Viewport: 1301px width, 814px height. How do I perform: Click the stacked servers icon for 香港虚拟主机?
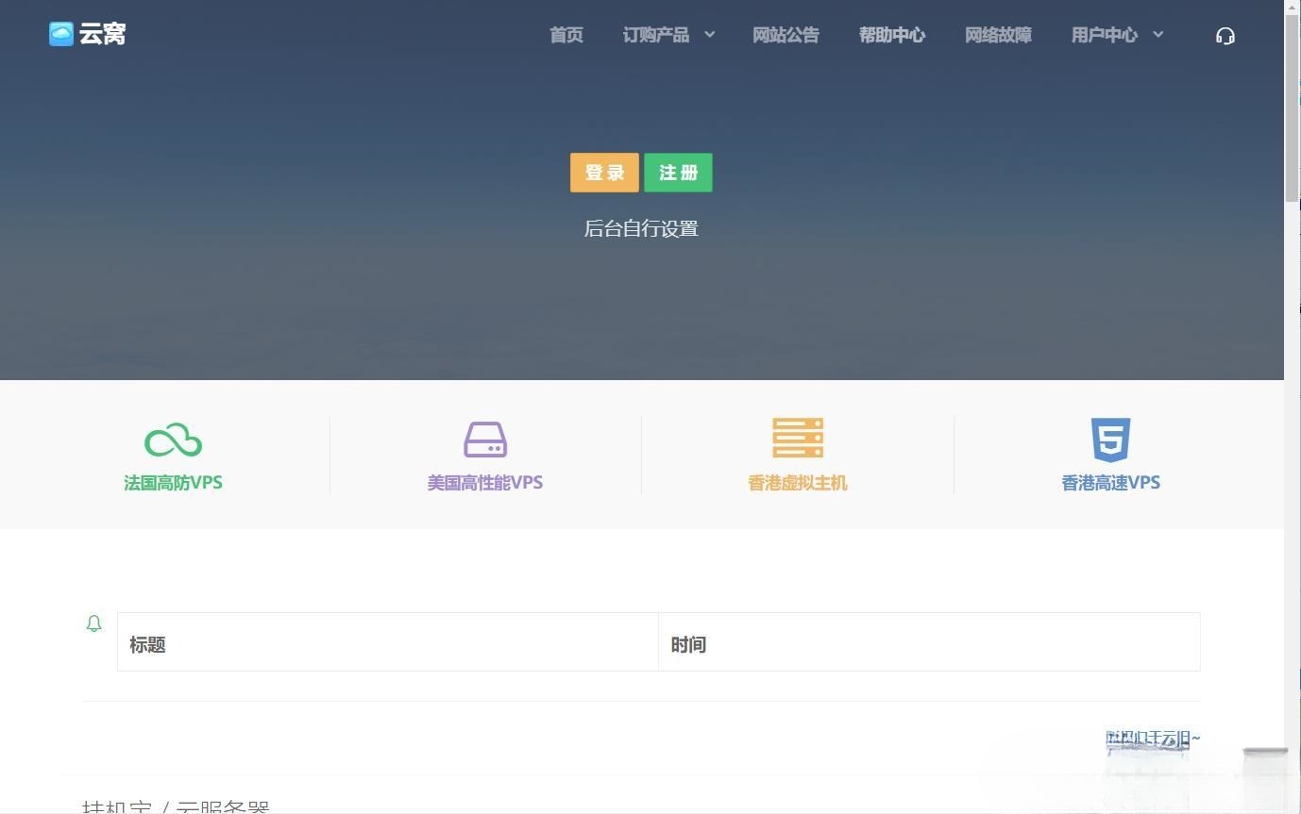tap(798, 437)
